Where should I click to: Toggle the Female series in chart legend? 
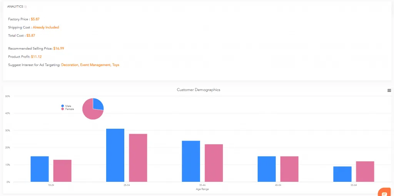coord(69,109)
